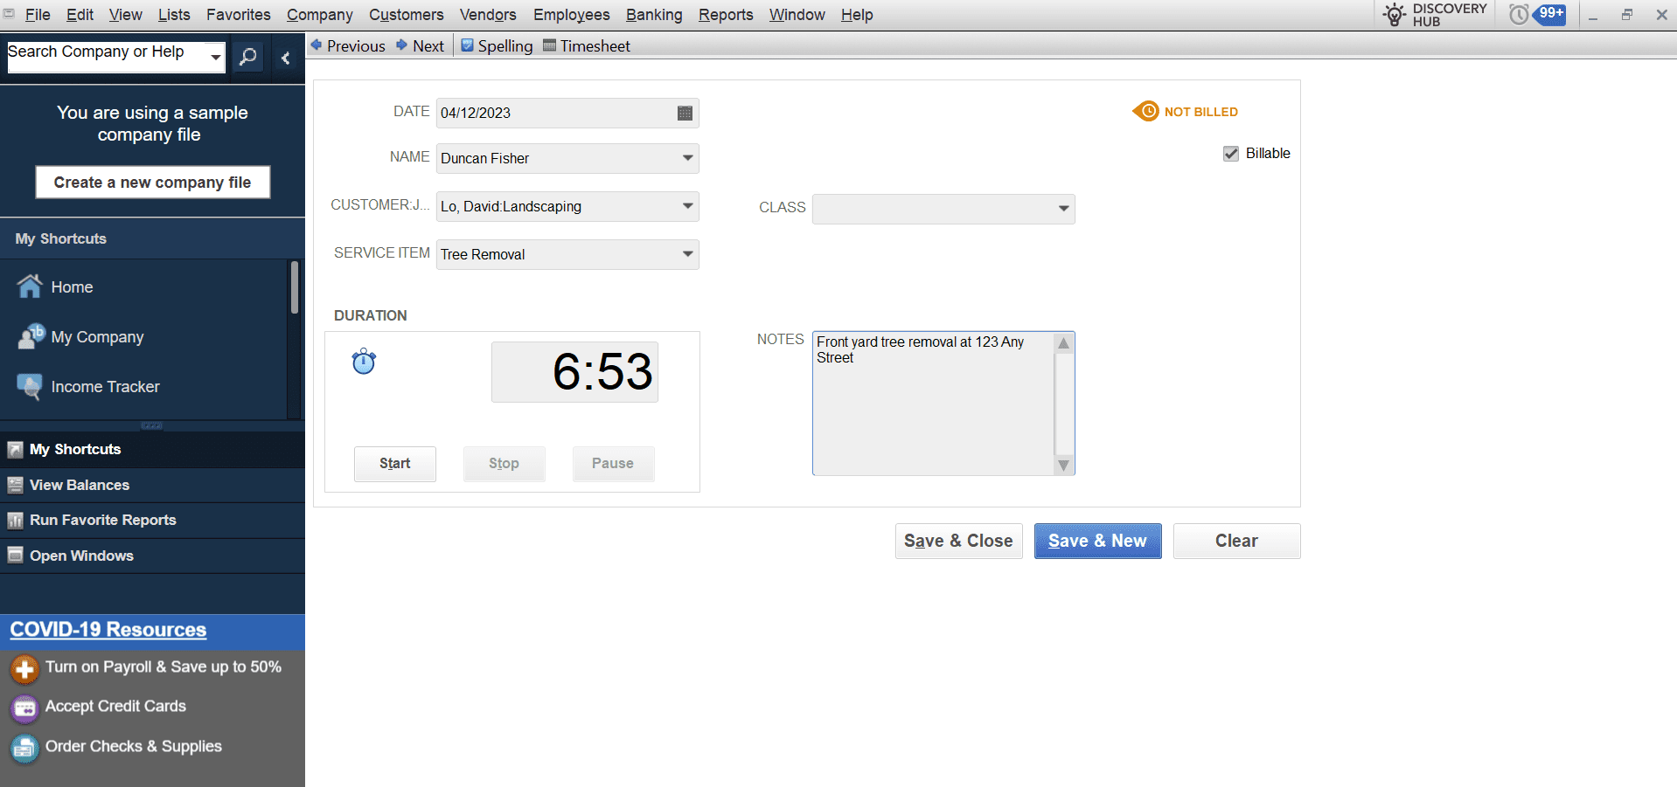Viewport: 1677px width, 787px height.
Task: Click the Run Favorite Reports icon
Action: [15, 521]
